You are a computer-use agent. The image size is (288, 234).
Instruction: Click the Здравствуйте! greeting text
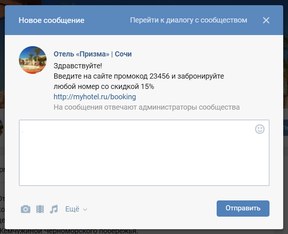pyautogui.click(x=78, y=66)
